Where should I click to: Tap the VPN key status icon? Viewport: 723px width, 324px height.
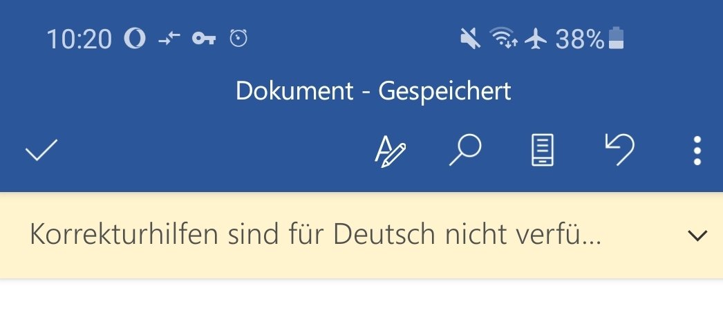(204, 38)
